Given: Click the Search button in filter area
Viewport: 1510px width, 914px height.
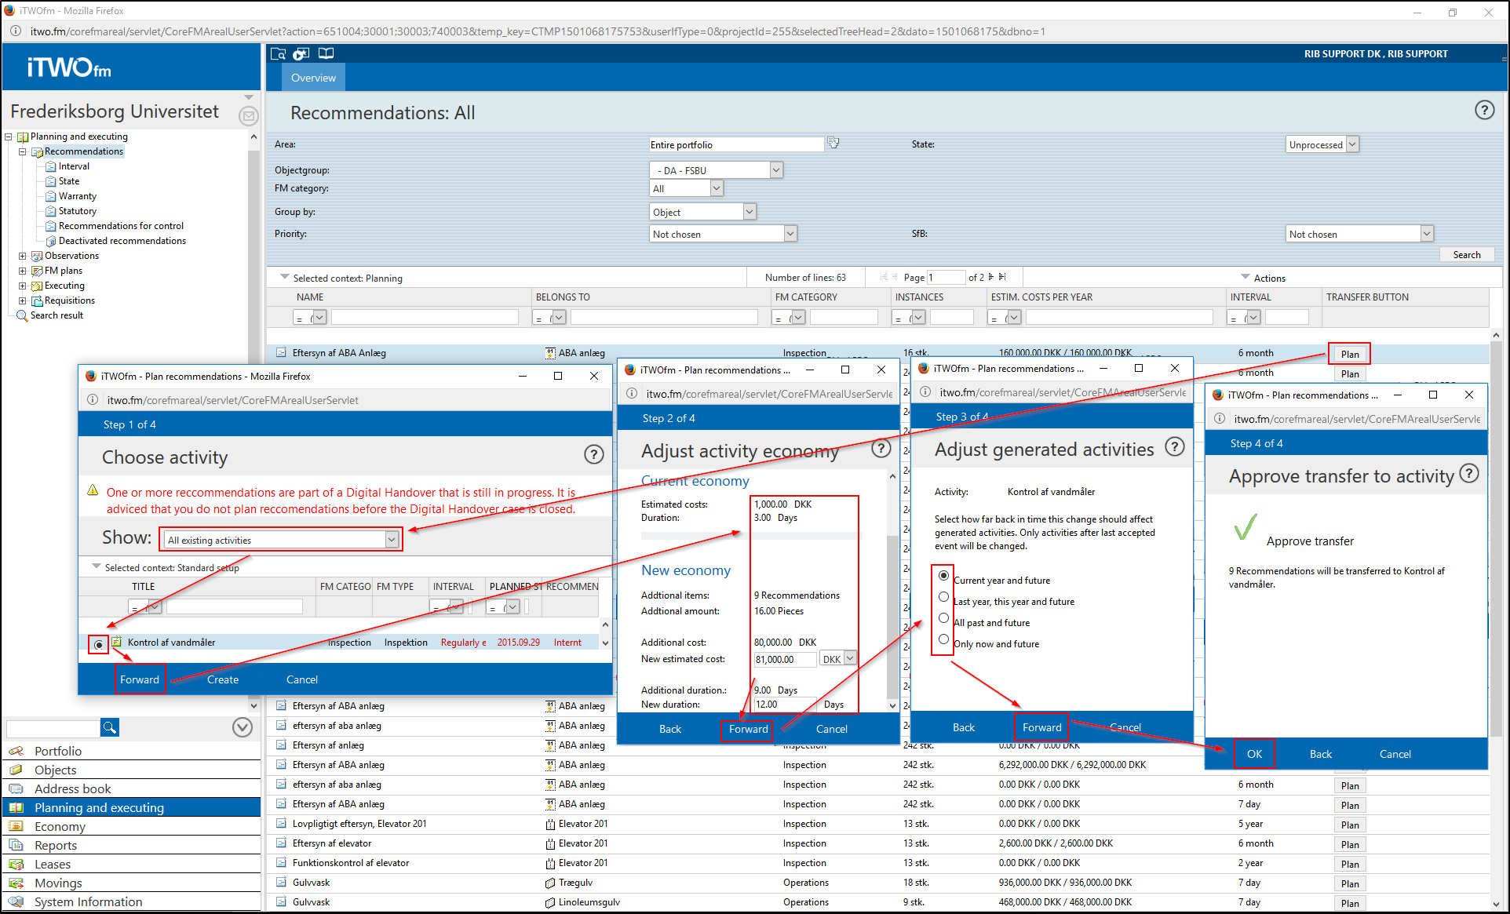Looking at the screenshot, I should 1465,254.
